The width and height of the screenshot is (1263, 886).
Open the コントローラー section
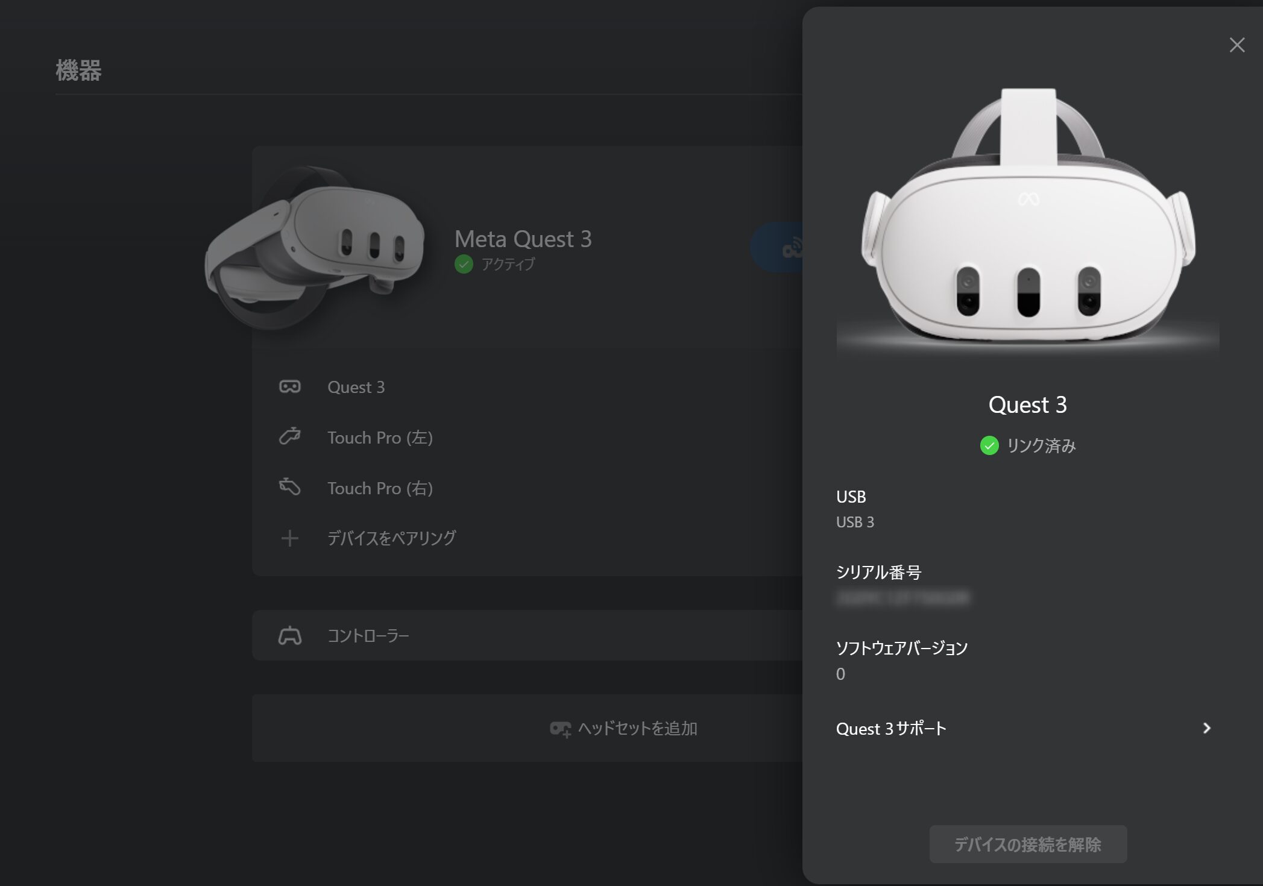click(527, 635)
